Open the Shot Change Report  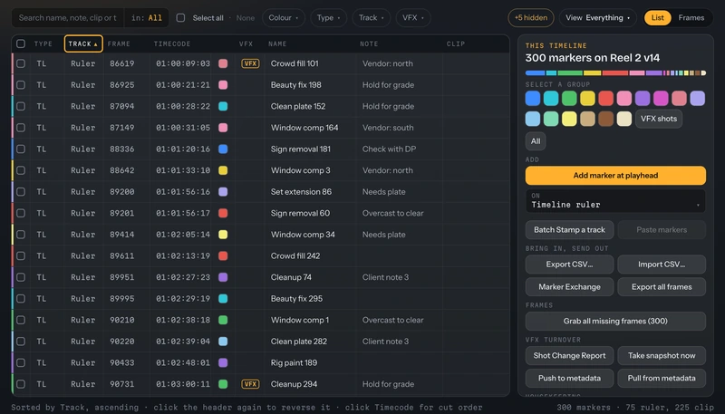click(x=570, y=356)
